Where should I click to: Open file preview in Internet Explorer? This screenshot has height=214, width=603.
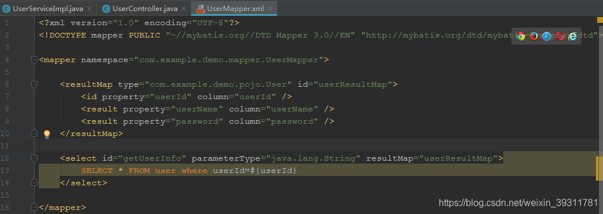[572, 36]
